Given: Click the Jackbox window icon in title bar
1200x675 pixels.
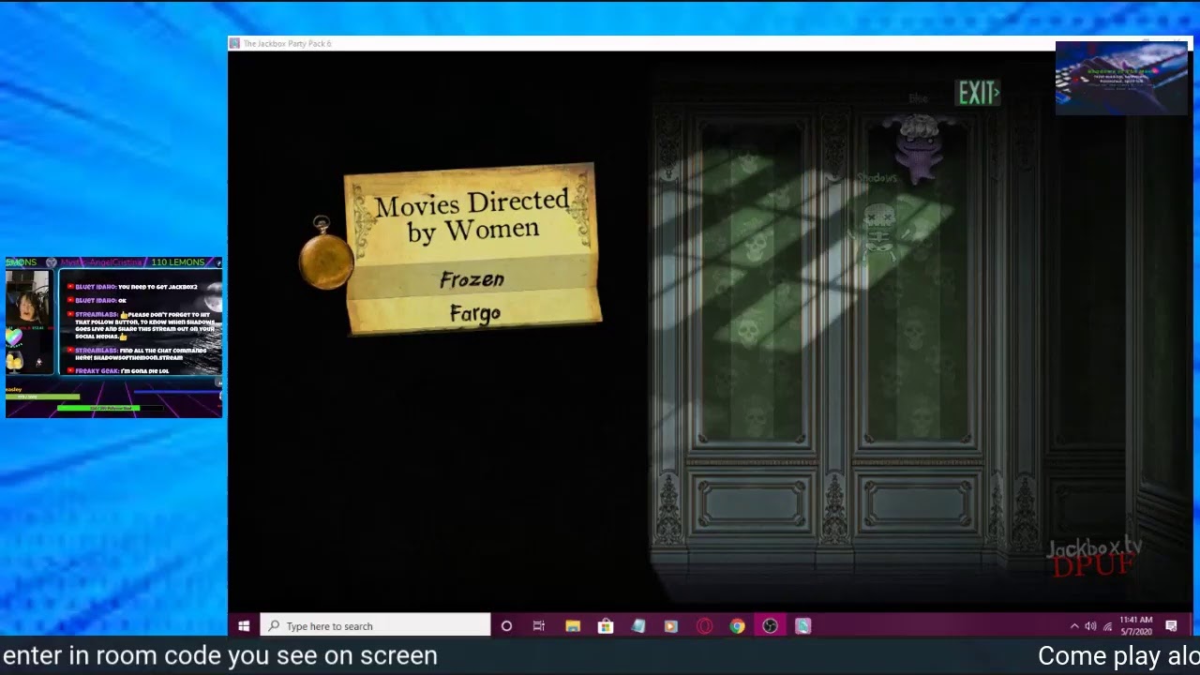Looking at the screenshot, I should pos(235,43).
